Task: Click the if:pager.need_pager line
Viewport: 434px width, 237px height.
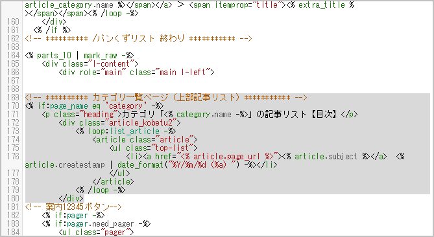Action: 96,224
